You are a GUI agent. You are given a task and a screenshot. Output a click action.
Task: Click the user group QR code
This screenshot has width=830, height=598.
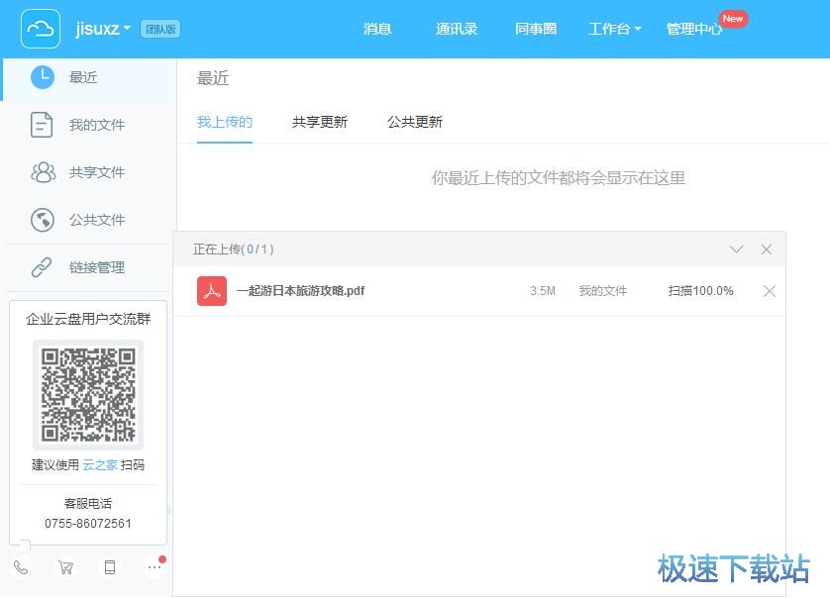point(88,395)
